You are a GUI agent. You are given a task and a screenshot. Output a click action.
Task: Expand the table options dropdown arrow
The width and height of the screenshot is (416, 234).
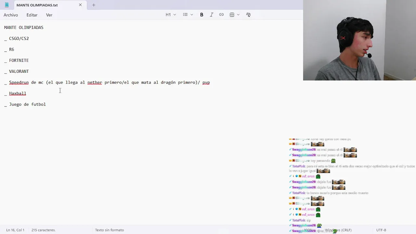(238, 15)
